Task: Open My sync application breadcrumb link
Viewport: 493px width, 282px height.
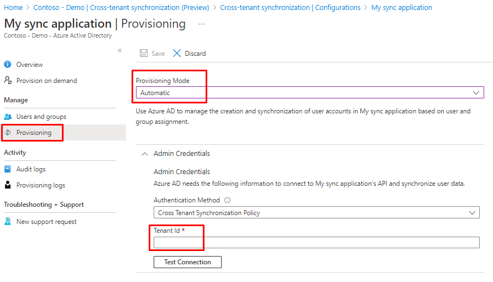Action: [401, 8]
